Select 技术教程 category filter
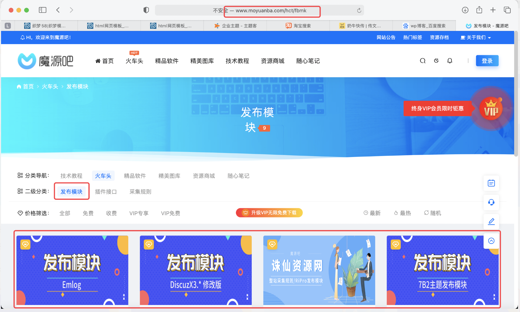The width and height of the screenshot is (520, 312). coord(71,176)
